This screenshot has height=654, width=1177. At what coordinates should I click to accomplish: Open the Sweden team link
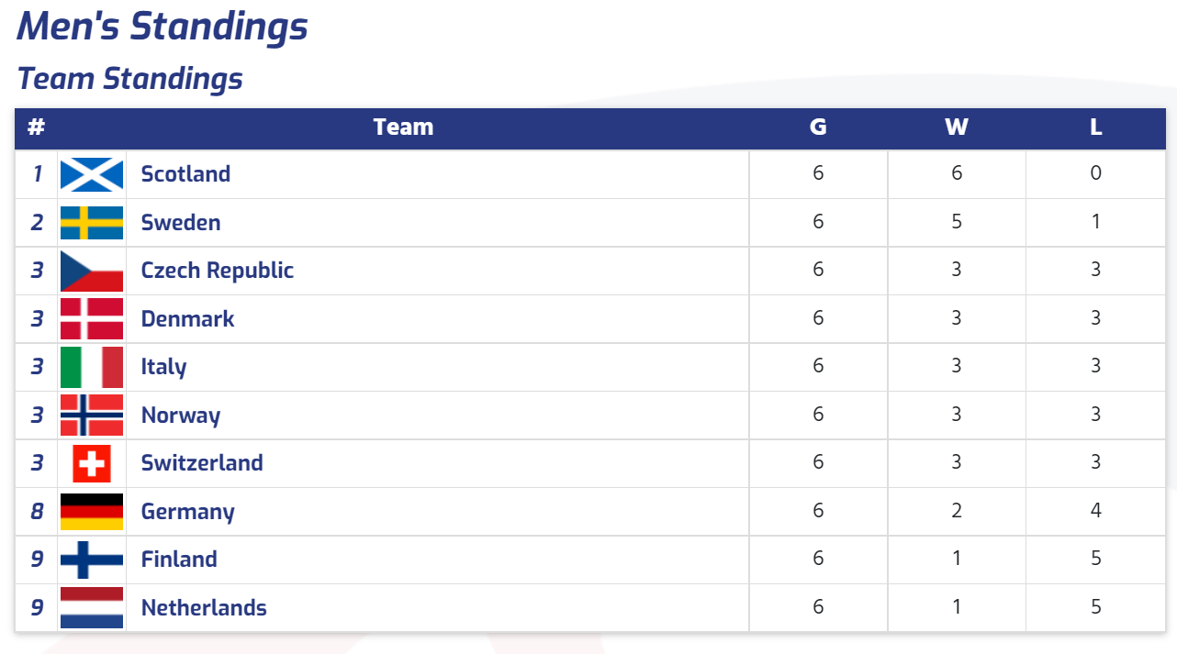coord(181,223)
